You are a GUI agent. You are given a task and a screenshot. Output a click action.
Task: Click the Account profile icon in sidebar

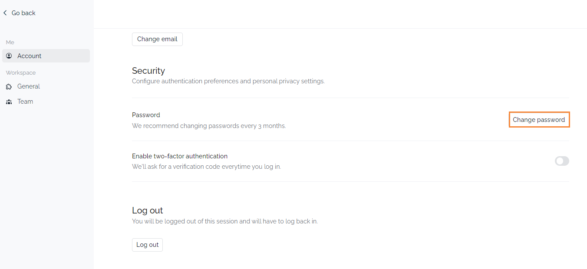coord(9,56)
